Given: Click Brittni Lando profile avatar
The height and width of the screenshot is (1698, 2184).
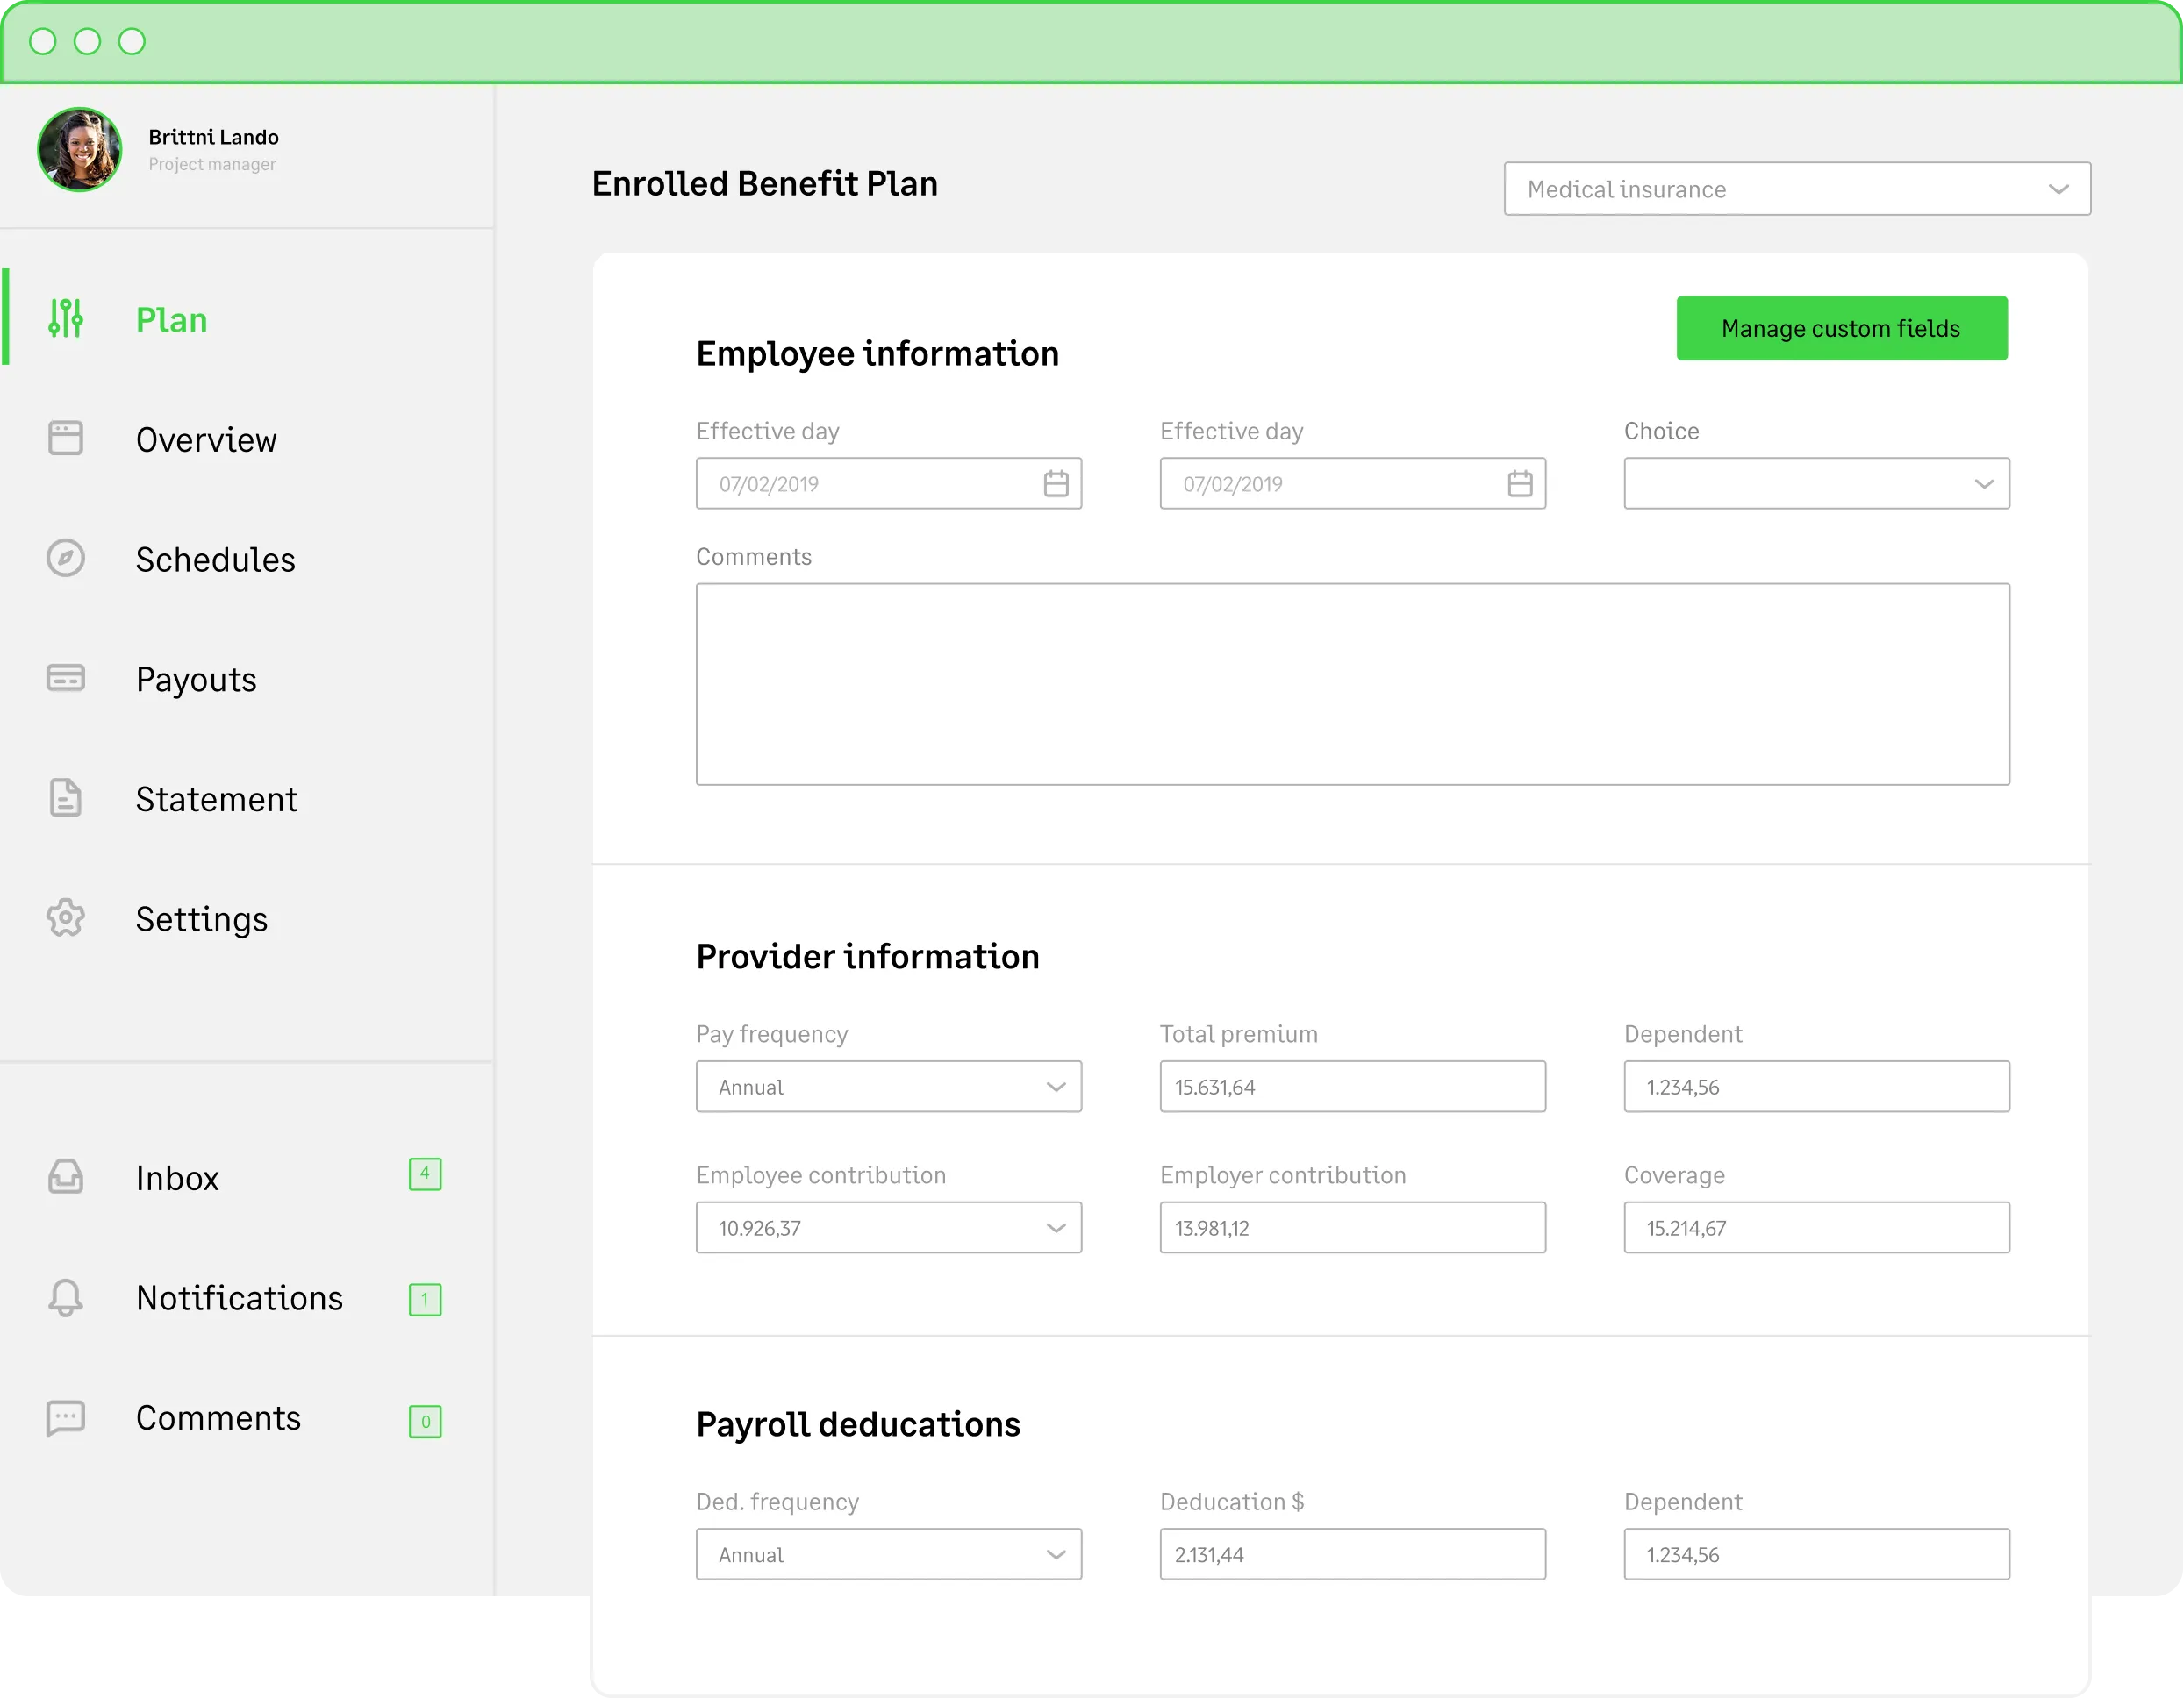Looking at the screenshot, I should coord(80,150).
